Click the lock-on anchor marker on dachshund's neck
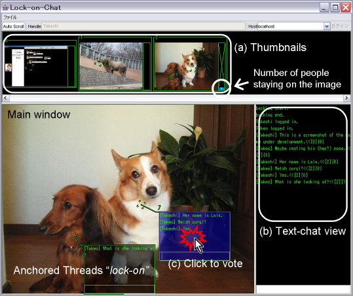 pos(77,236)
